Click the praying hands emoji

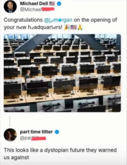click(x=80, y=27)
